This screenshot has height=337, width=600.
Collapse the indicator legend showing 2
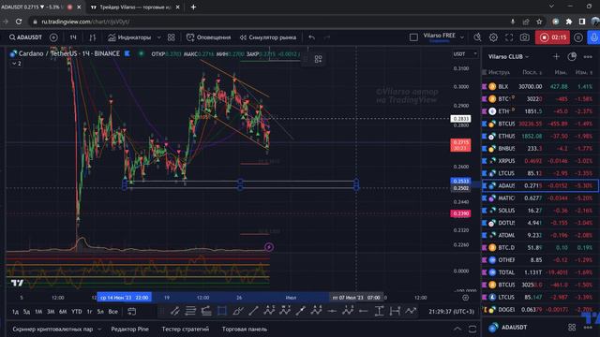coord(17,64)
